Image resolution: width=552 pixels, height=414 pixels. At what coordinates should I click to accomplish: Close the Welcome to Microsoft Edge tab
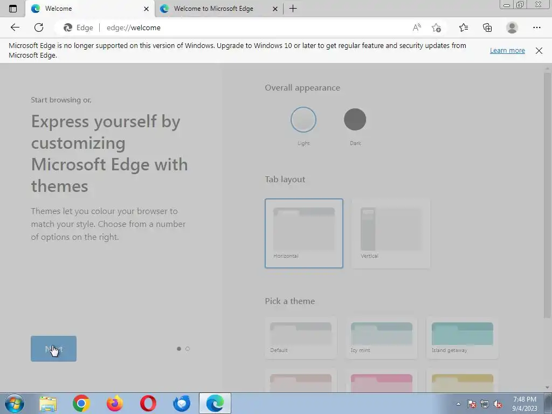pos(275,9)
